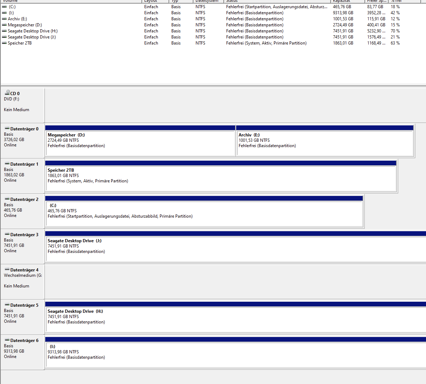The image size is (426, 384).
Task: Click the '42 %' free percentage cell
Action: pos(395,13)
